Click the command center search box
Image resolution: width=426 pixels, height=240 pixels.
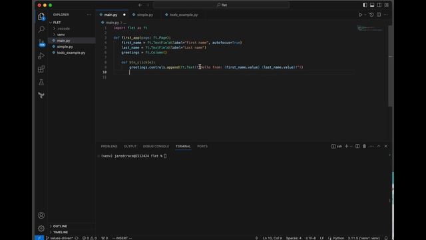coord(221,5)
